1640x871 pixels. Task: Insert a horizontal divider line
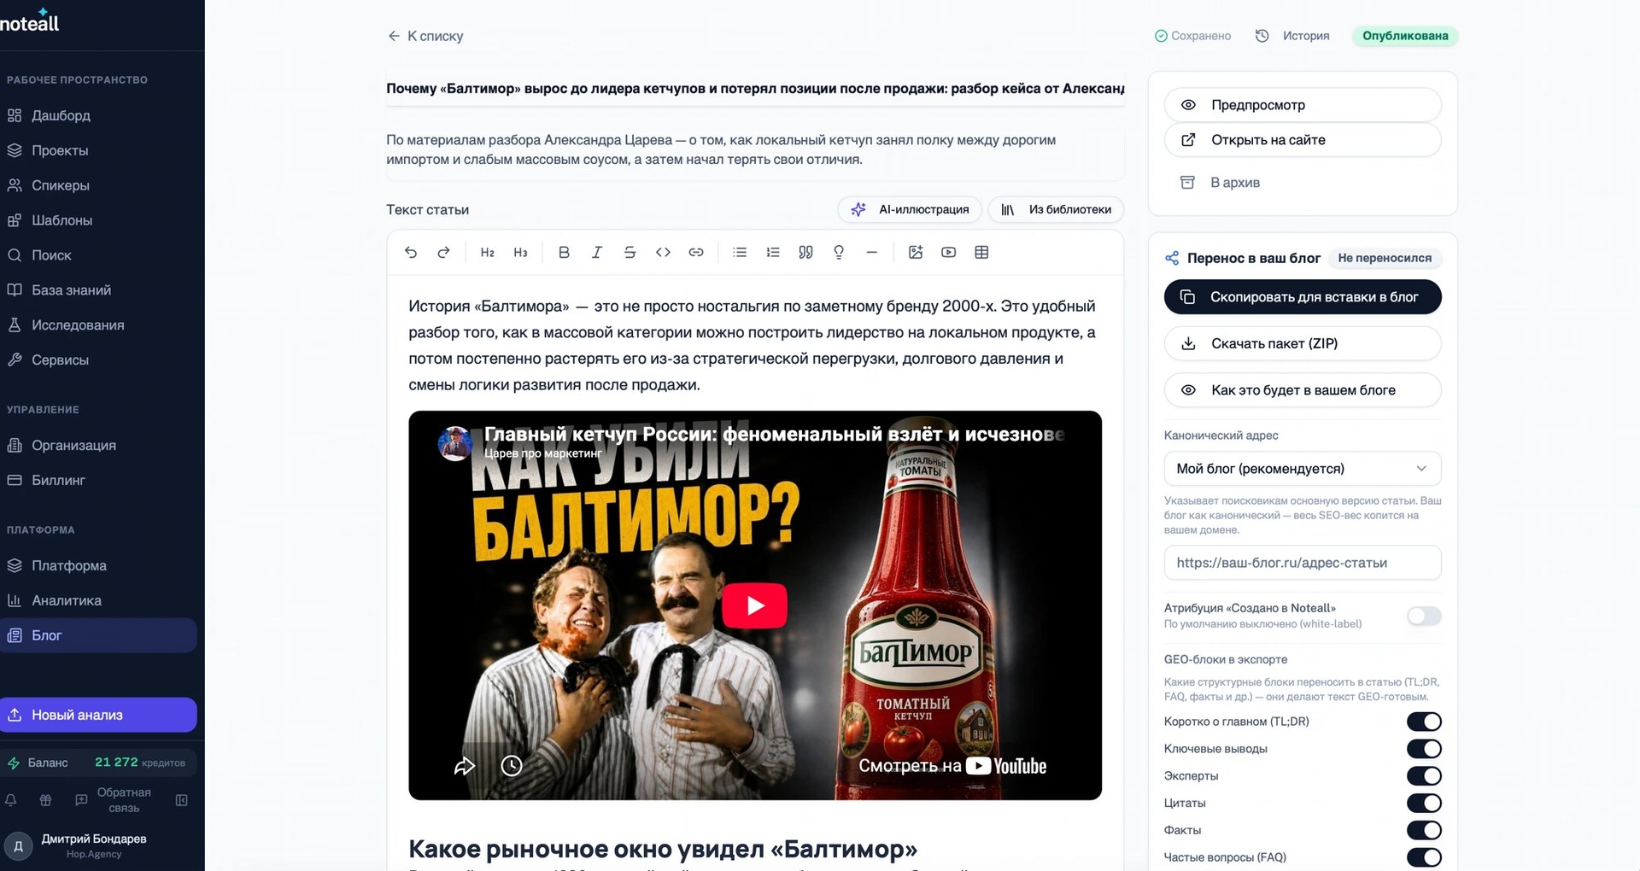click(x=871, y=252)
